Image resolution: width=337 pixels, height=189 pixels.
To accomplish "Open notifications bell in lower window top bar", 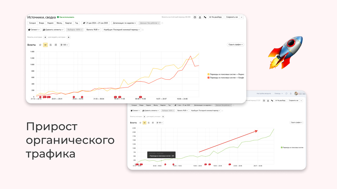I will [291, 94].
